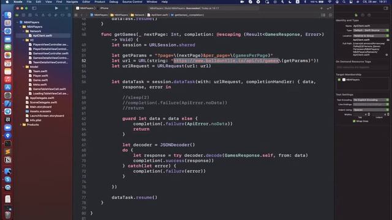Screen dimensions: 392x220
Task: Toggle NBAPlayers target membership checkbox
Action: tap(339, 80)
